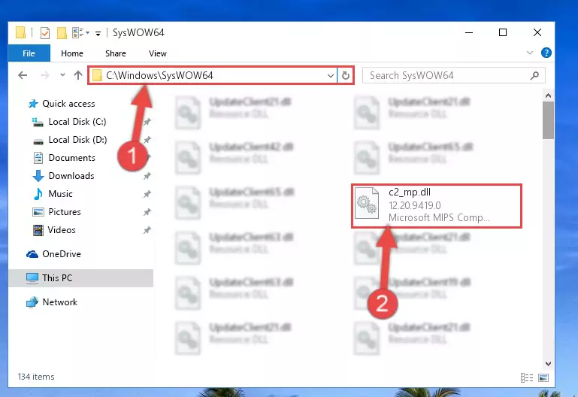Click the search magnifier icon

click(x=534, y=76)
